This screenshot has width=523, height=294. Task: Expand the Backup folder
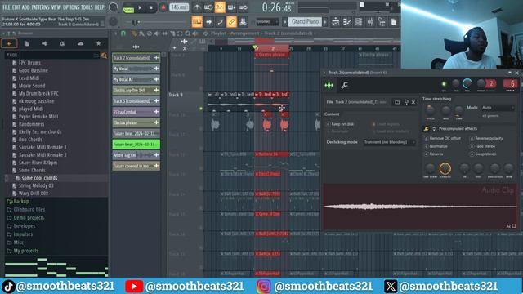coord(20,202)
